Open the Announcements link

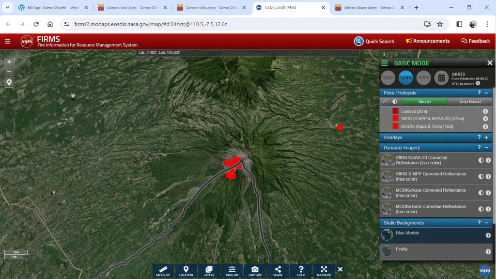[428, 41]
